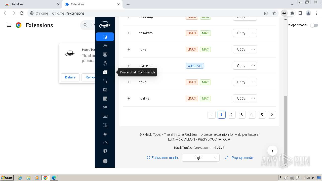Go to pagination page 3
The height and width of the screenshot is (181, 322).
pos(242,115)
